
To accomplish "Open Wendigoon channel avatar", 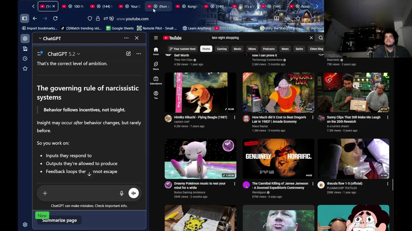I will (246, 185).
